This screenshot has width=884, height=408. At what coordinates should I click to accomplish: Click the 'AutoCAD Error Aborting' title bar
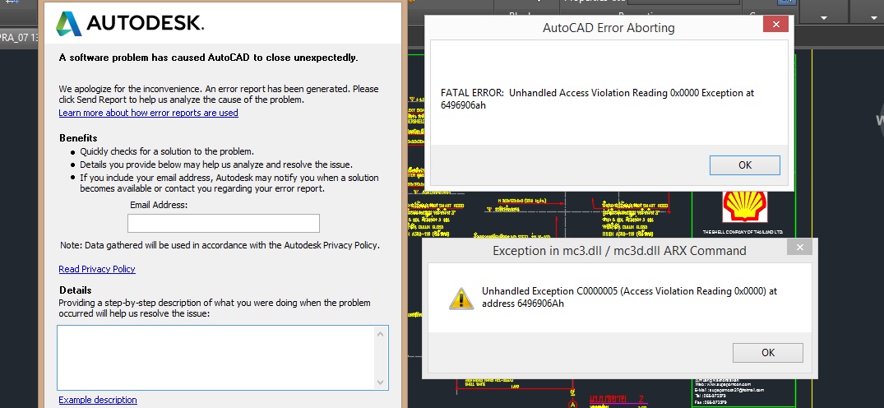click(x=609, y=27)
